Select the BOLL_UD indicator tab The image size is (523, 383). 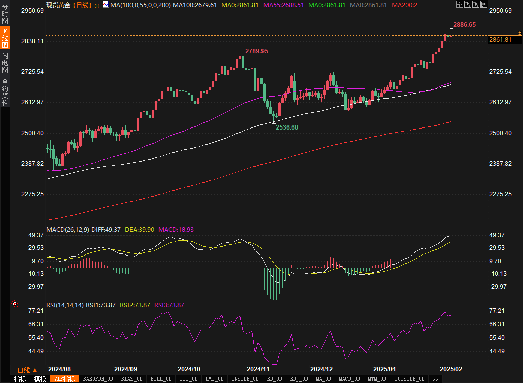pos(160,379)
